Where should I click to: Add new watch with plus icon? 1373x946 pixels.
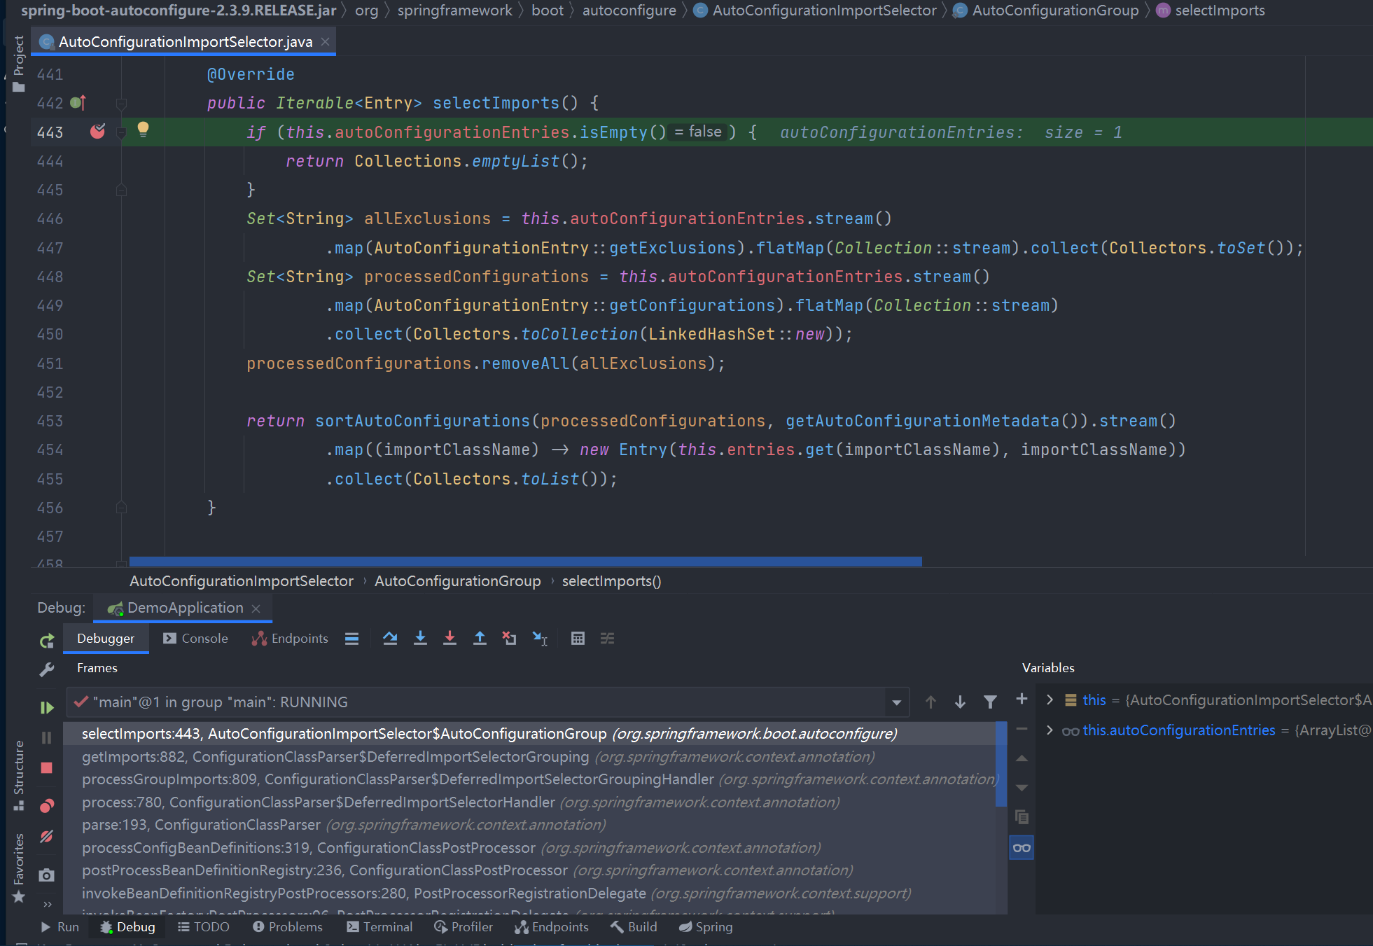tap(1022, 699)
